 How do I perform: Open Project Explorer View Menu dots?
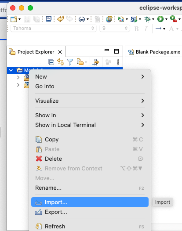point(118,62)
